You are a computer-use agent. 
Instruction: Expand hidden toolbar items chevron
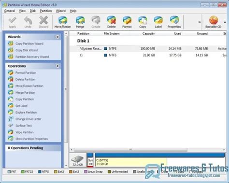point(200,22)
